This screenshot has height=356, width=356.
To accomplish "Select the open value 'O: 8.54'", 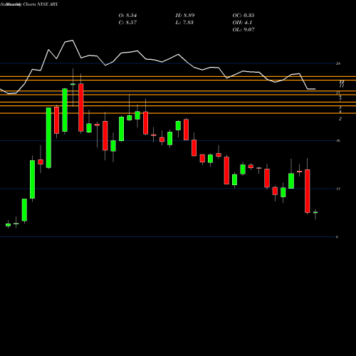I will (127, 16).
